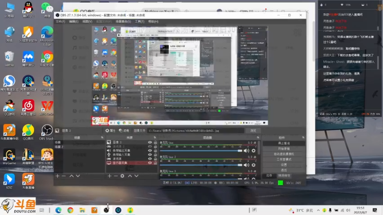This screenshot has height=215, width=383.
Task: Pop out the 场景 dock panel icon
Action: (102, 138)
